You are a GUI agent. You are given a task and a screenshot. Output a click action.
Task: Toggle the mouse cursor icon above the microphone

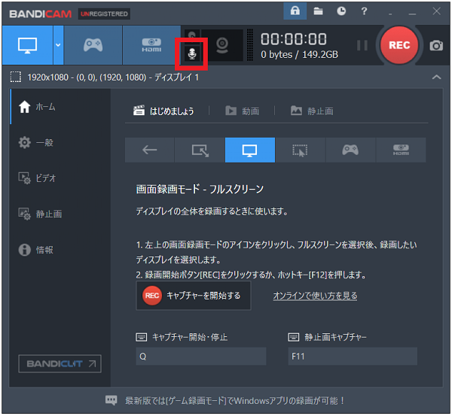pyautogui.click(x=192, y=35)
